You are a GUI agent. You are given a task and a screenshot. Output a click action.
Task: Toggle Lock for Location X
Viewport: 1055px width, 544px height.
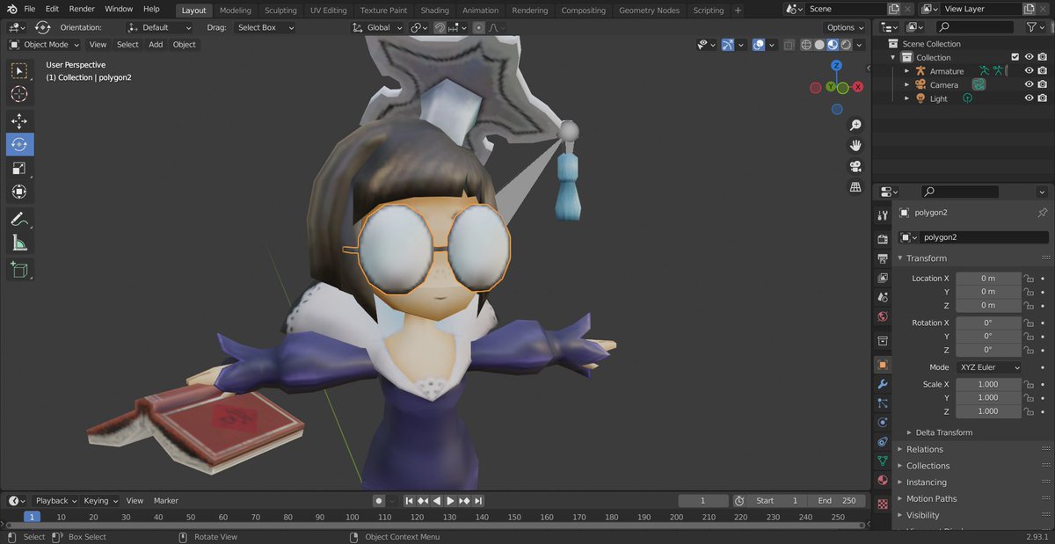1028,279
